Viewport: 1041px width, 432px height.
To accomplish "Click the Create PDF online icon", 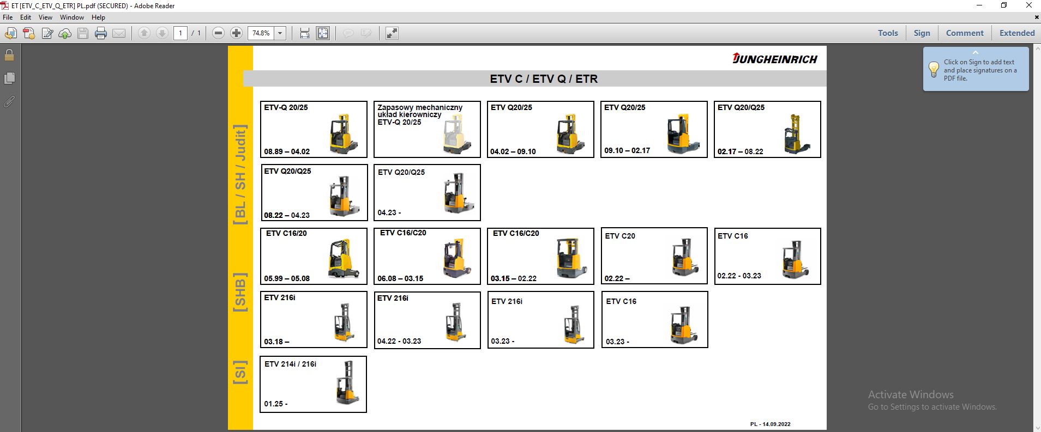I will (10, 33).
